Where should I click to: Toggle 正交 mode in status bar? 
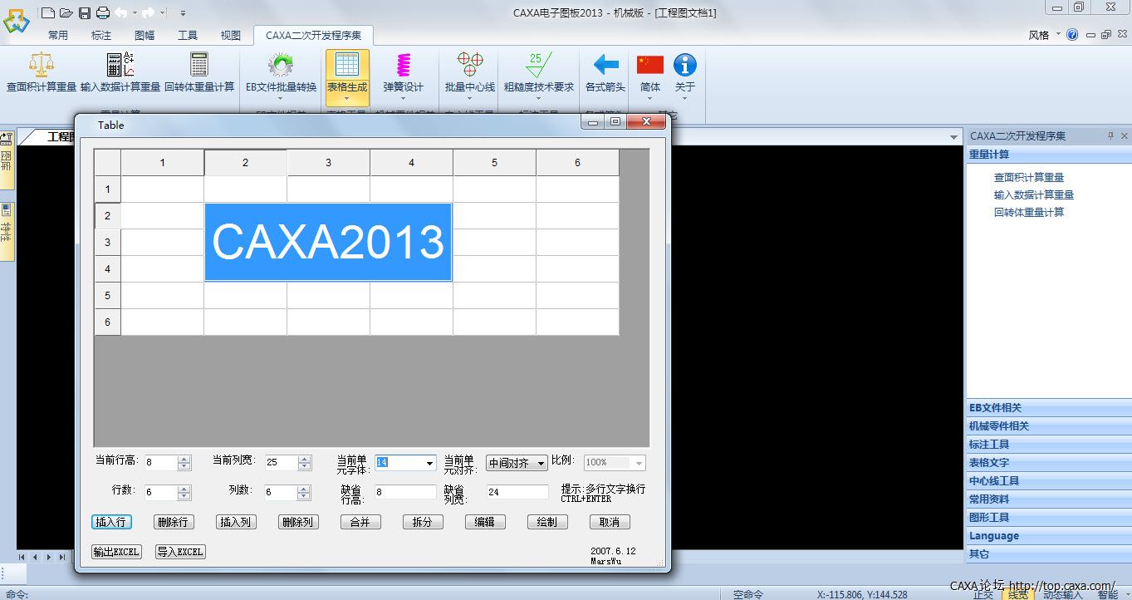tap(983, 594)
